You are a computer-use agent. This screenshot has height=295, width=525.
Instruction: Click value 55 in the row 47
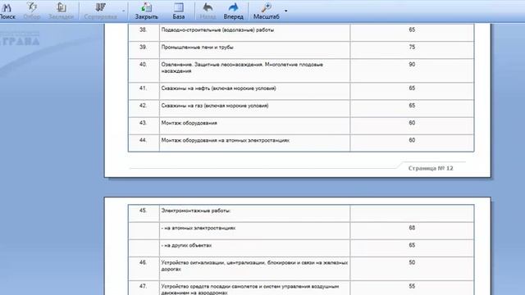click(412, 286)
